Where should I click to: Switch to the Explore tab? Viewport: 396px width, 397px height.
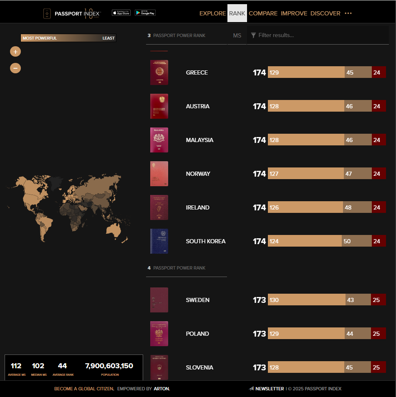pyautogui.click(x=212, y=13)
